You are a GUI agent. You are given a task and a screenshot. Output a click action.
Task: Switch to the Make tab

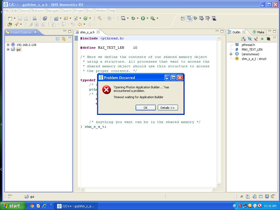[258, 32]
